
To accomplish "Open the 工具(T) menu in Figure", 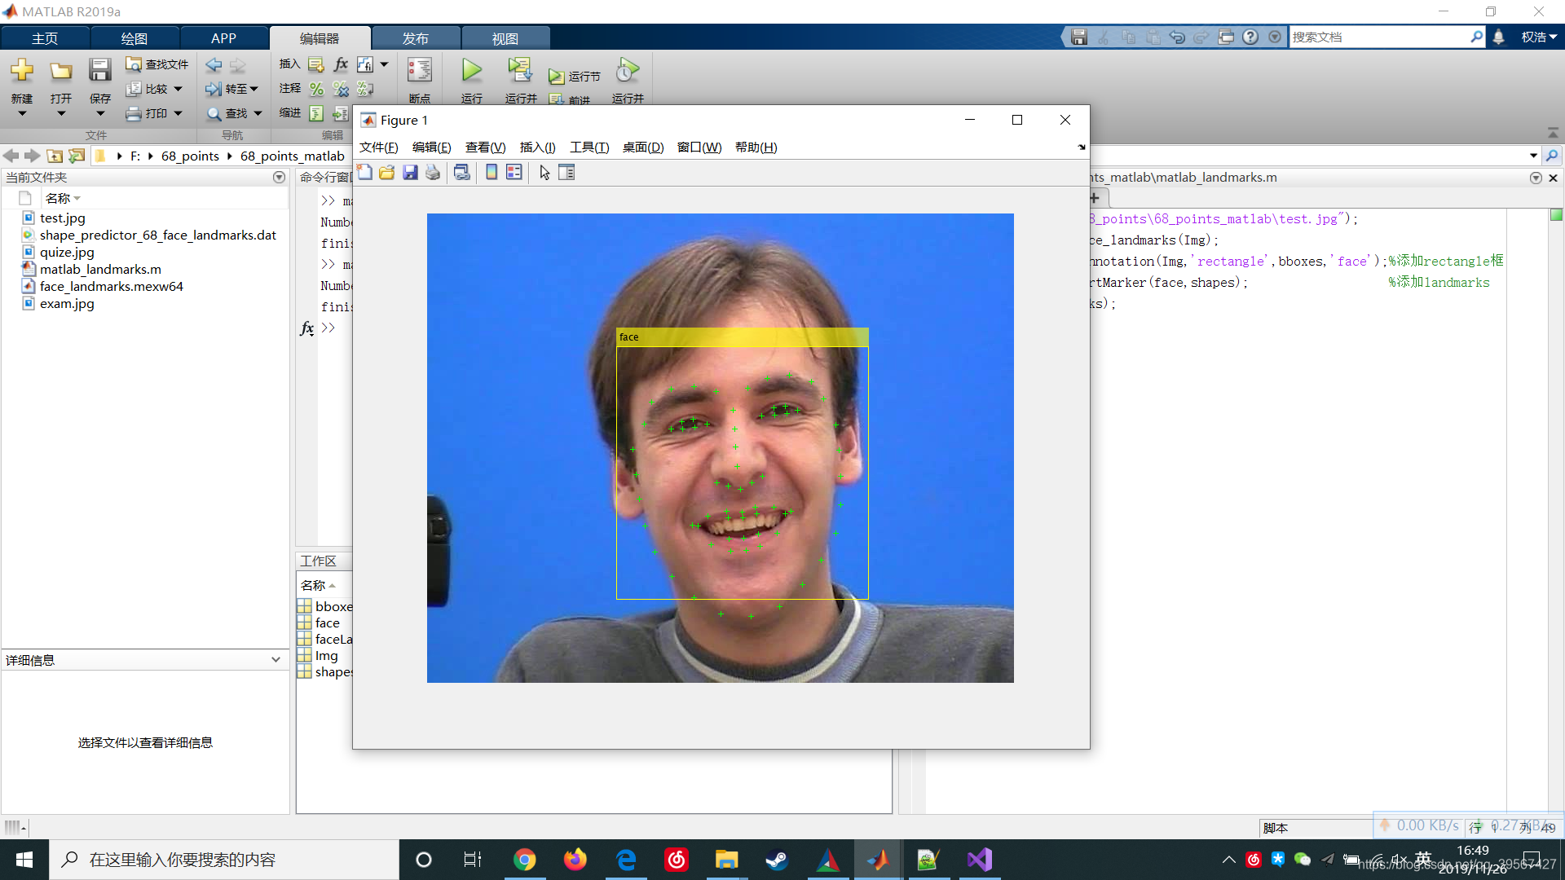I will click(589, 147).
